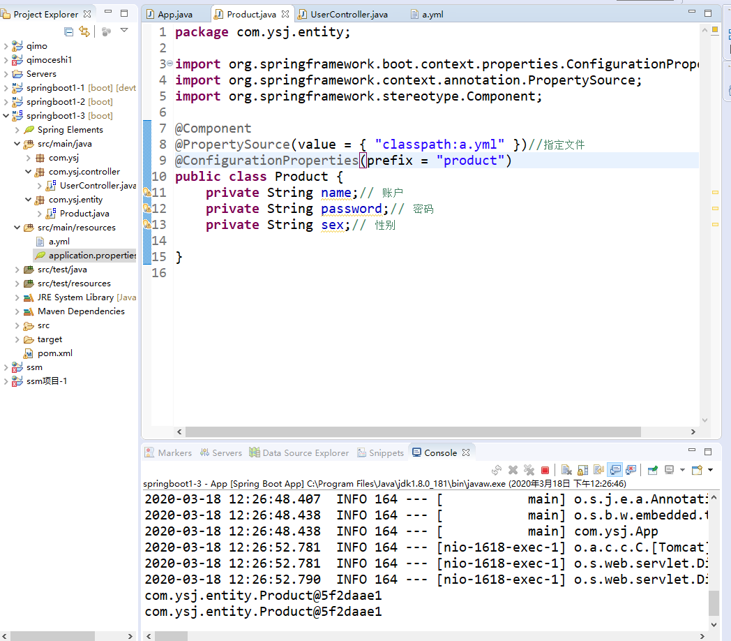
Task: Fold imports using line 3 toggle
Action: pyautogui.click(x=170, y=63)
